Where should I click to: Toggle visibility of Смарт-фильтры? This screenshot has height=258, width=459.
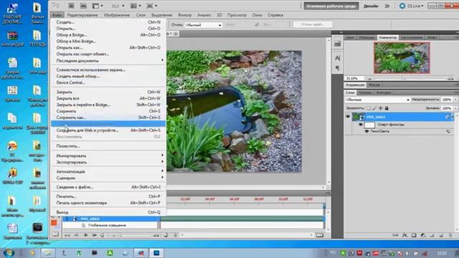(361, 124)
